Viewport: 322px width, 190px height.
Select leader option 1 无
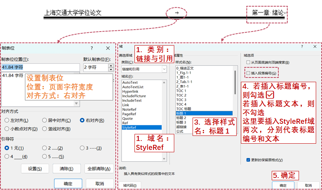(7, 148)
